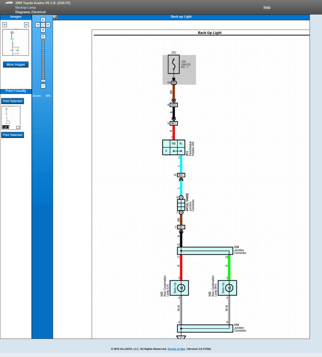Click the car icon in the header
322x357 pixels.
(x=9, y=3)
